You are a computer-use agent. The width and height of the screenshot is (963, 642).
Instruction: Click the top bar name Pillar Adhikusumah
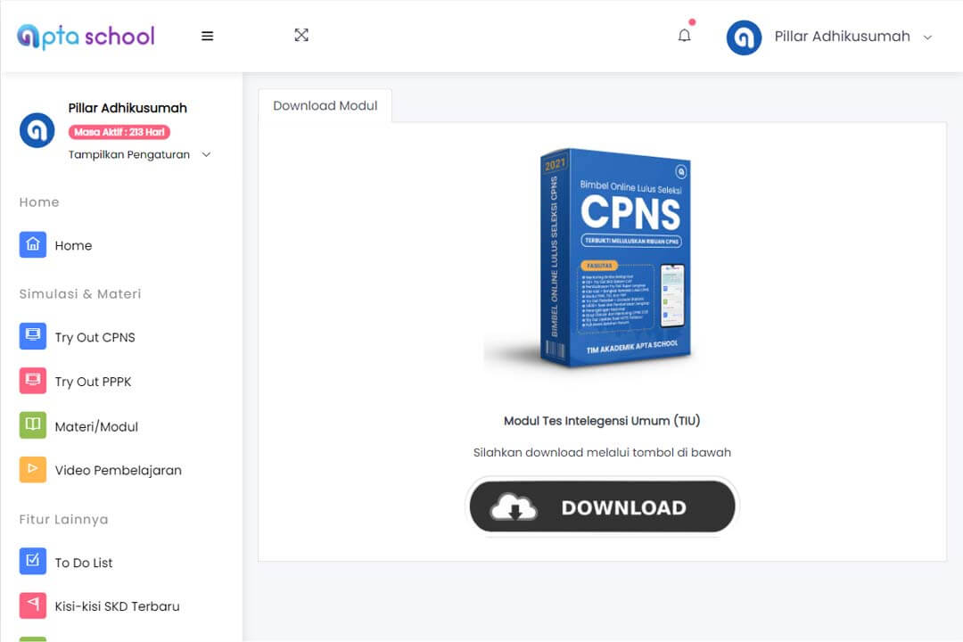click(x=842, y=37)
